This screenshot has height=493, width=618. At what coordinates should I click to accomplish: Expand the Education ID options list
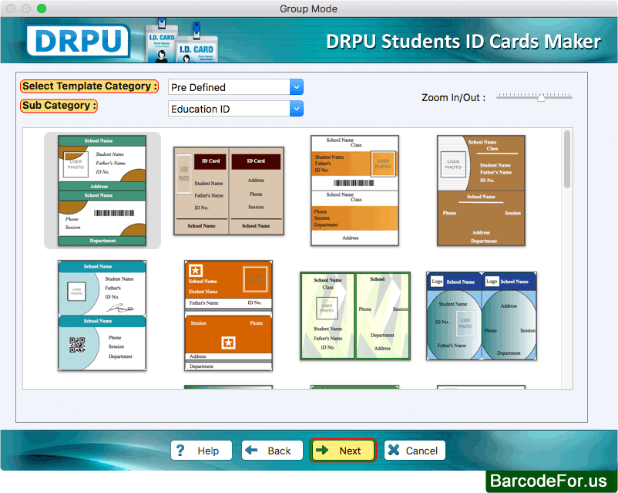tap(296, 109)
